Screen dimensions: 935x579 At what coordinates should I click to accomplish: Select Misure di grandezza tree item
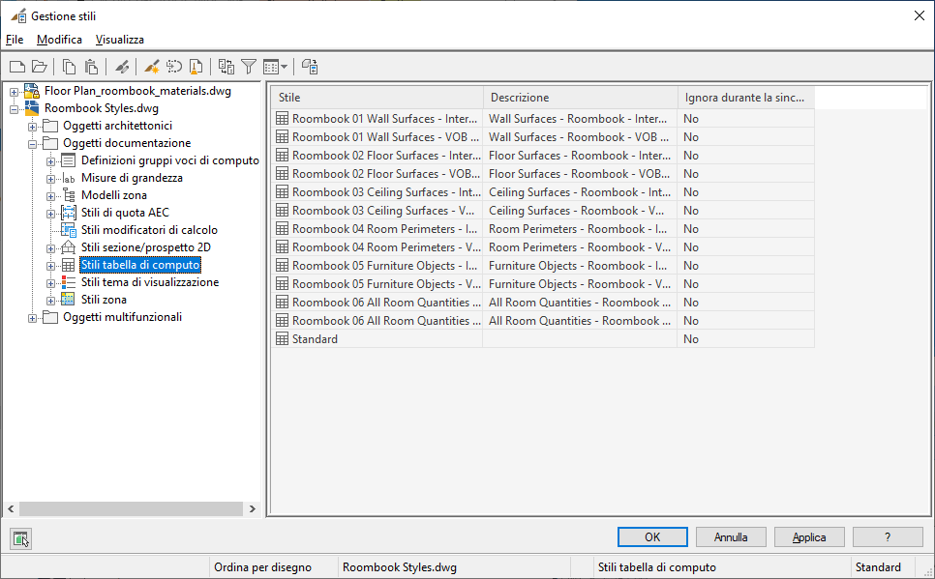132,178
